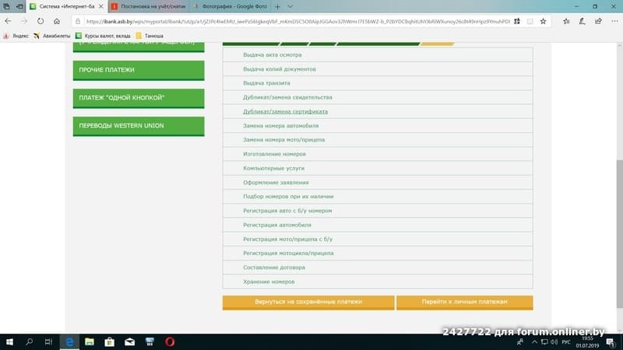623x350 pixels.
Task: Open volume control in system tray
Action: point(554,341)
